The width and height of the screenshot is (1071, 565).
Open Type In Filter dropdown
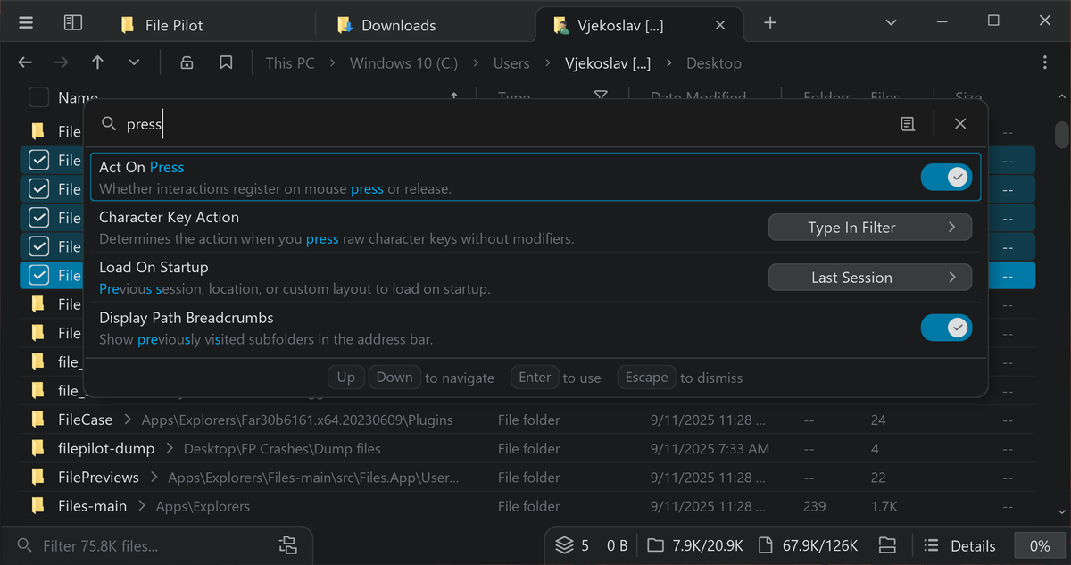(870, 228)
